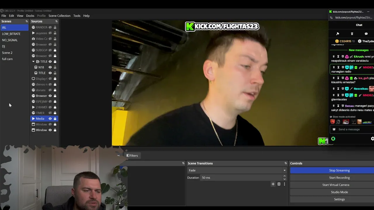Open the Docks menu

coord(30,16)
